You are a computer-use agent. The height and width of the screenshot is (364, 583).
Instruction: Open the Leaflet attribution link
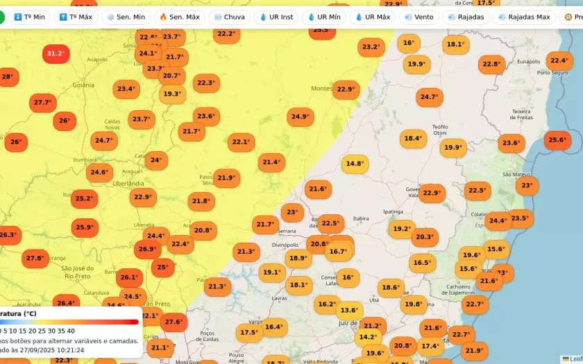tap(575, 359)
